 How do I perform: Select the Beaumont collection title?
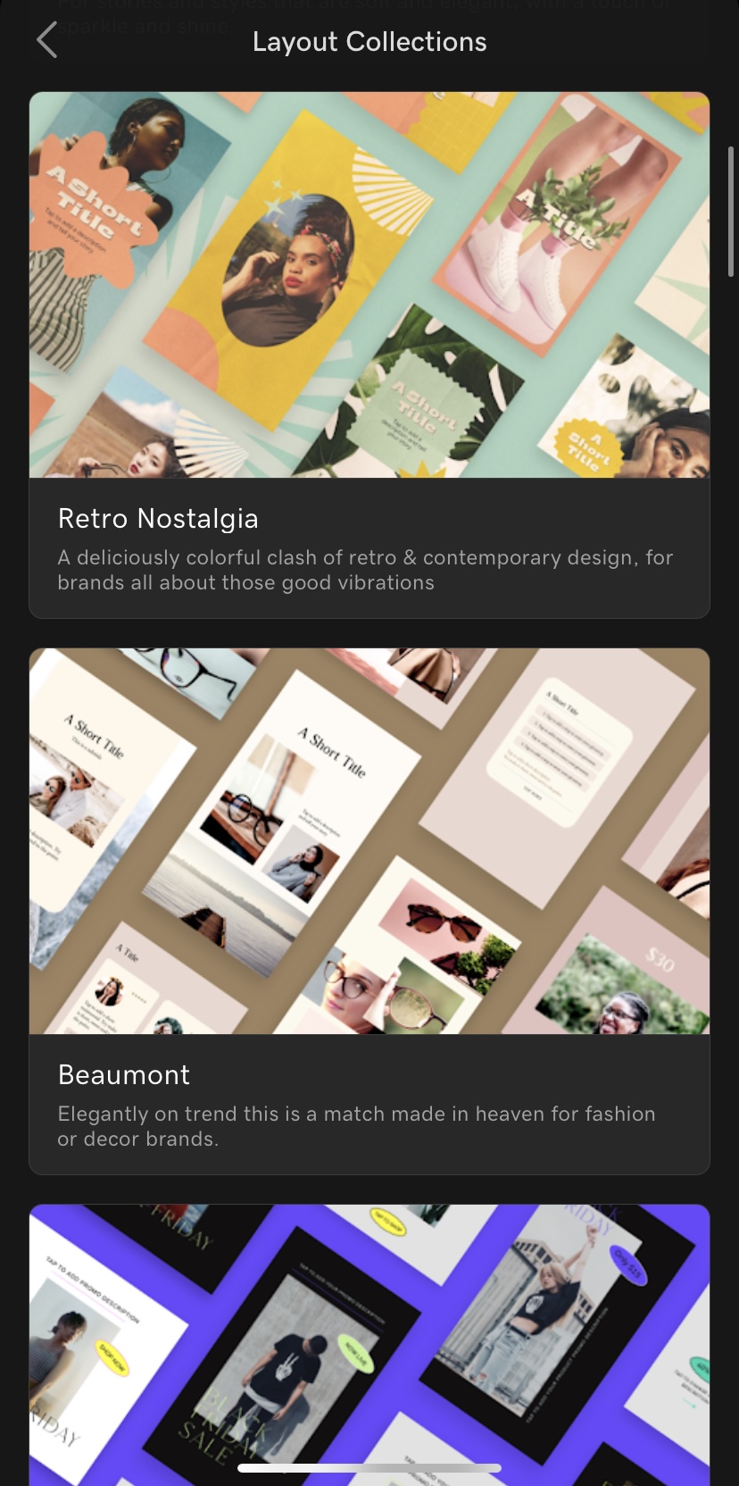pos(124,1075)
